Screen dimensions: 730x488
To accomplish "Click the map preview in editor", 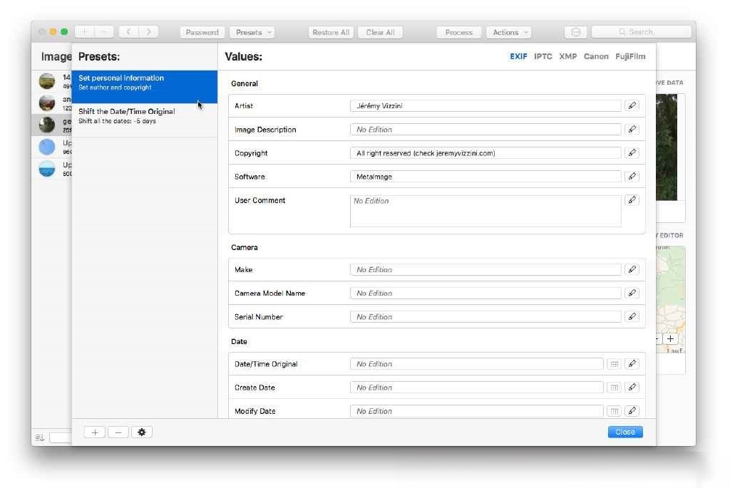I will pyautogui.click(x=670, y=299).
